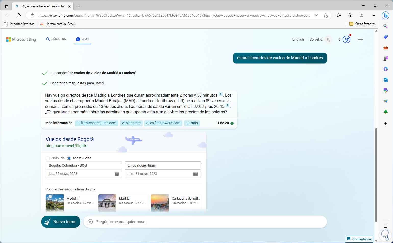Open Outlook in the sidebar
This screenshot has width=393, height=243.
385,80
